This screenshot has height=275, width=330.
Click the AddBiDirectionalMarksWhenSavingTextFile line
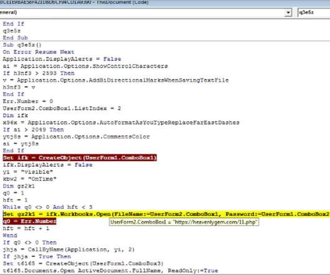coord(116,80)
